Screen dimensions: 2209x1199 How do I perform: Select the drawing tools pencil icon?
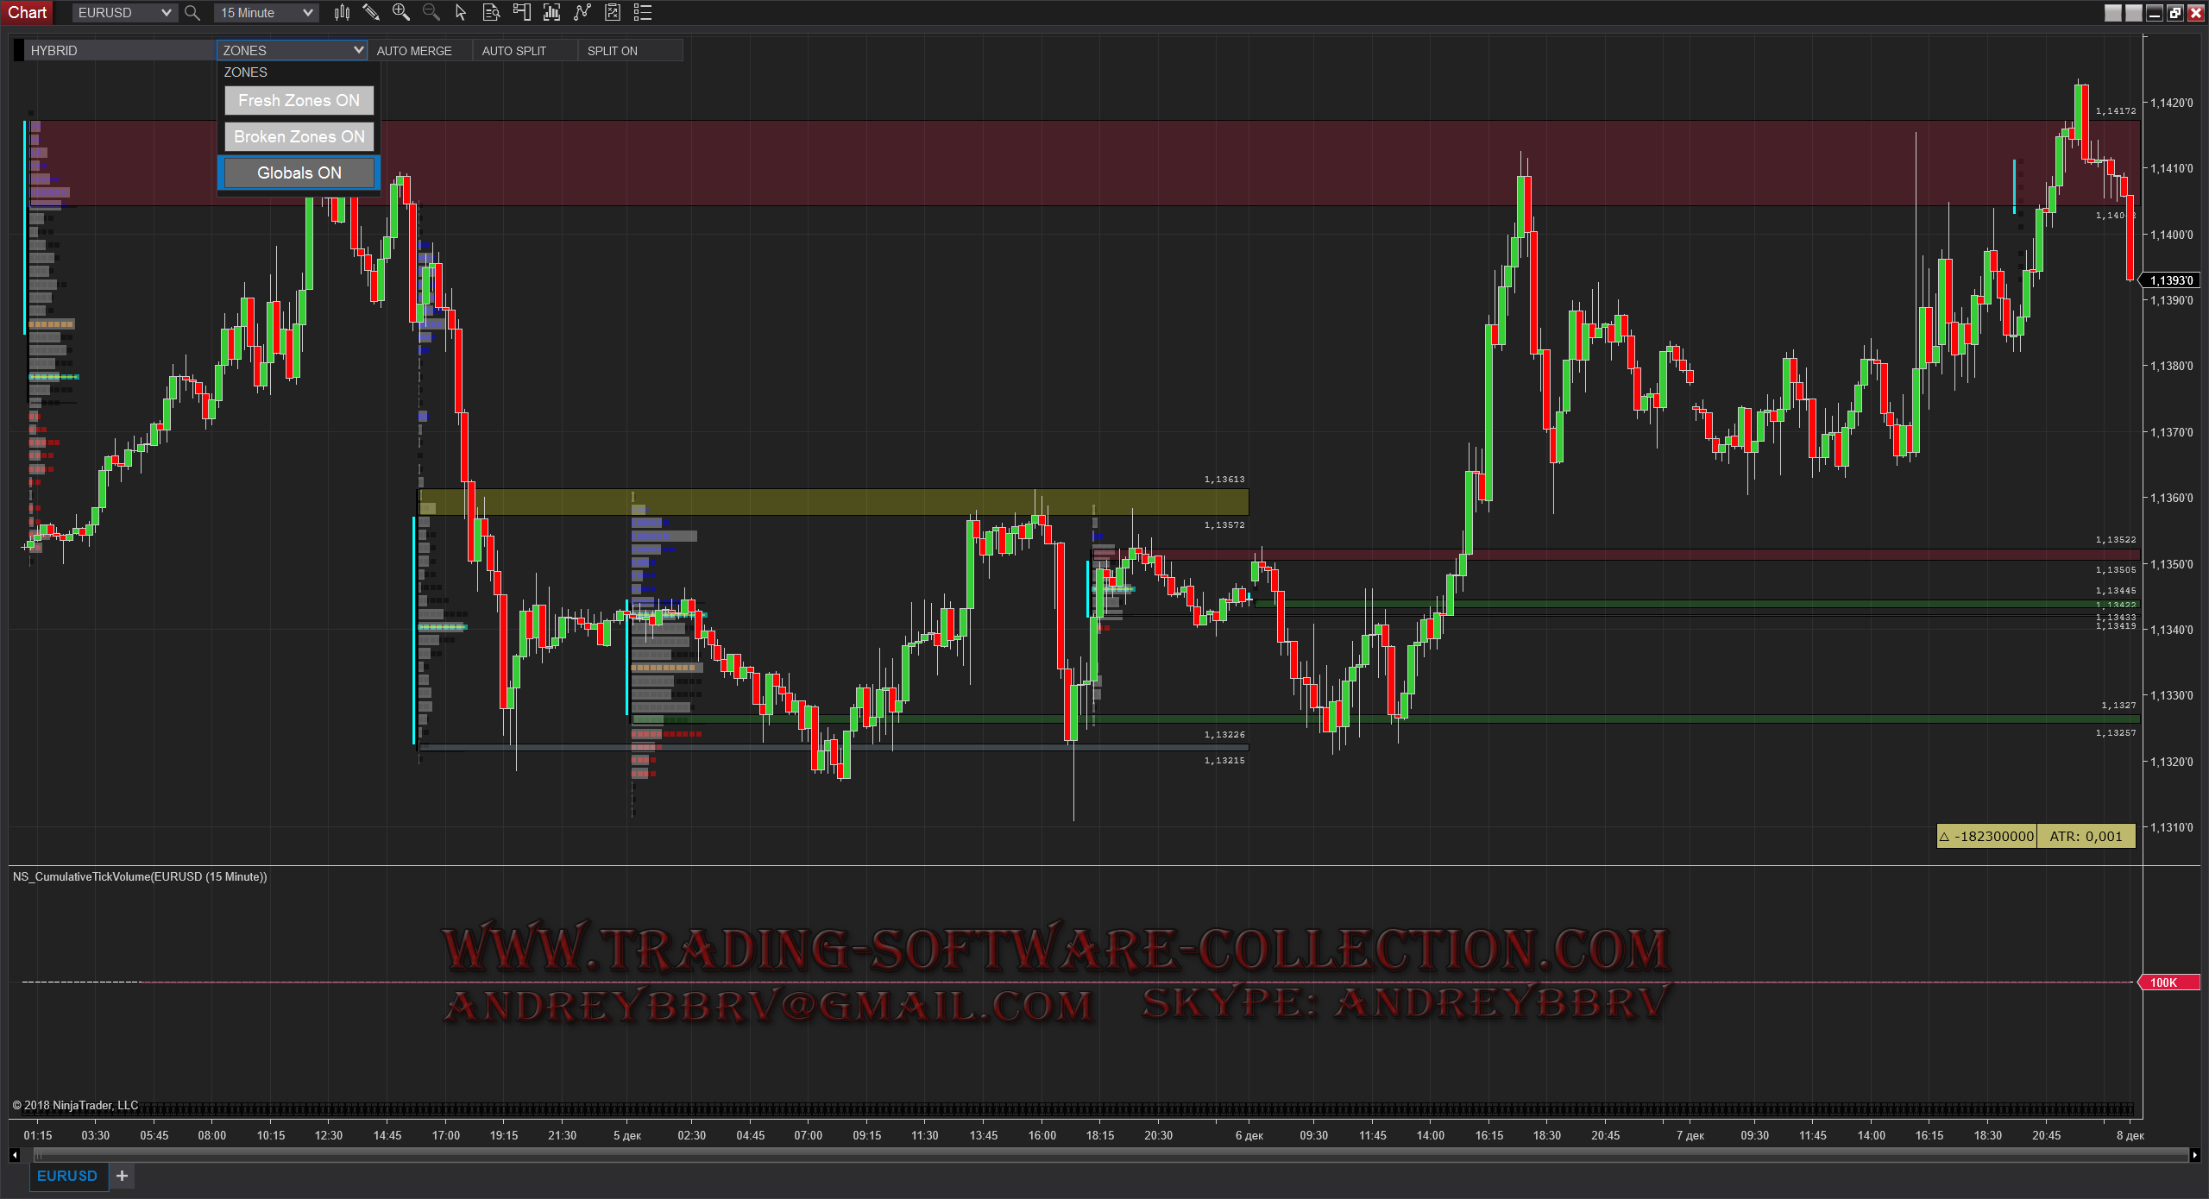pos(371,12)
